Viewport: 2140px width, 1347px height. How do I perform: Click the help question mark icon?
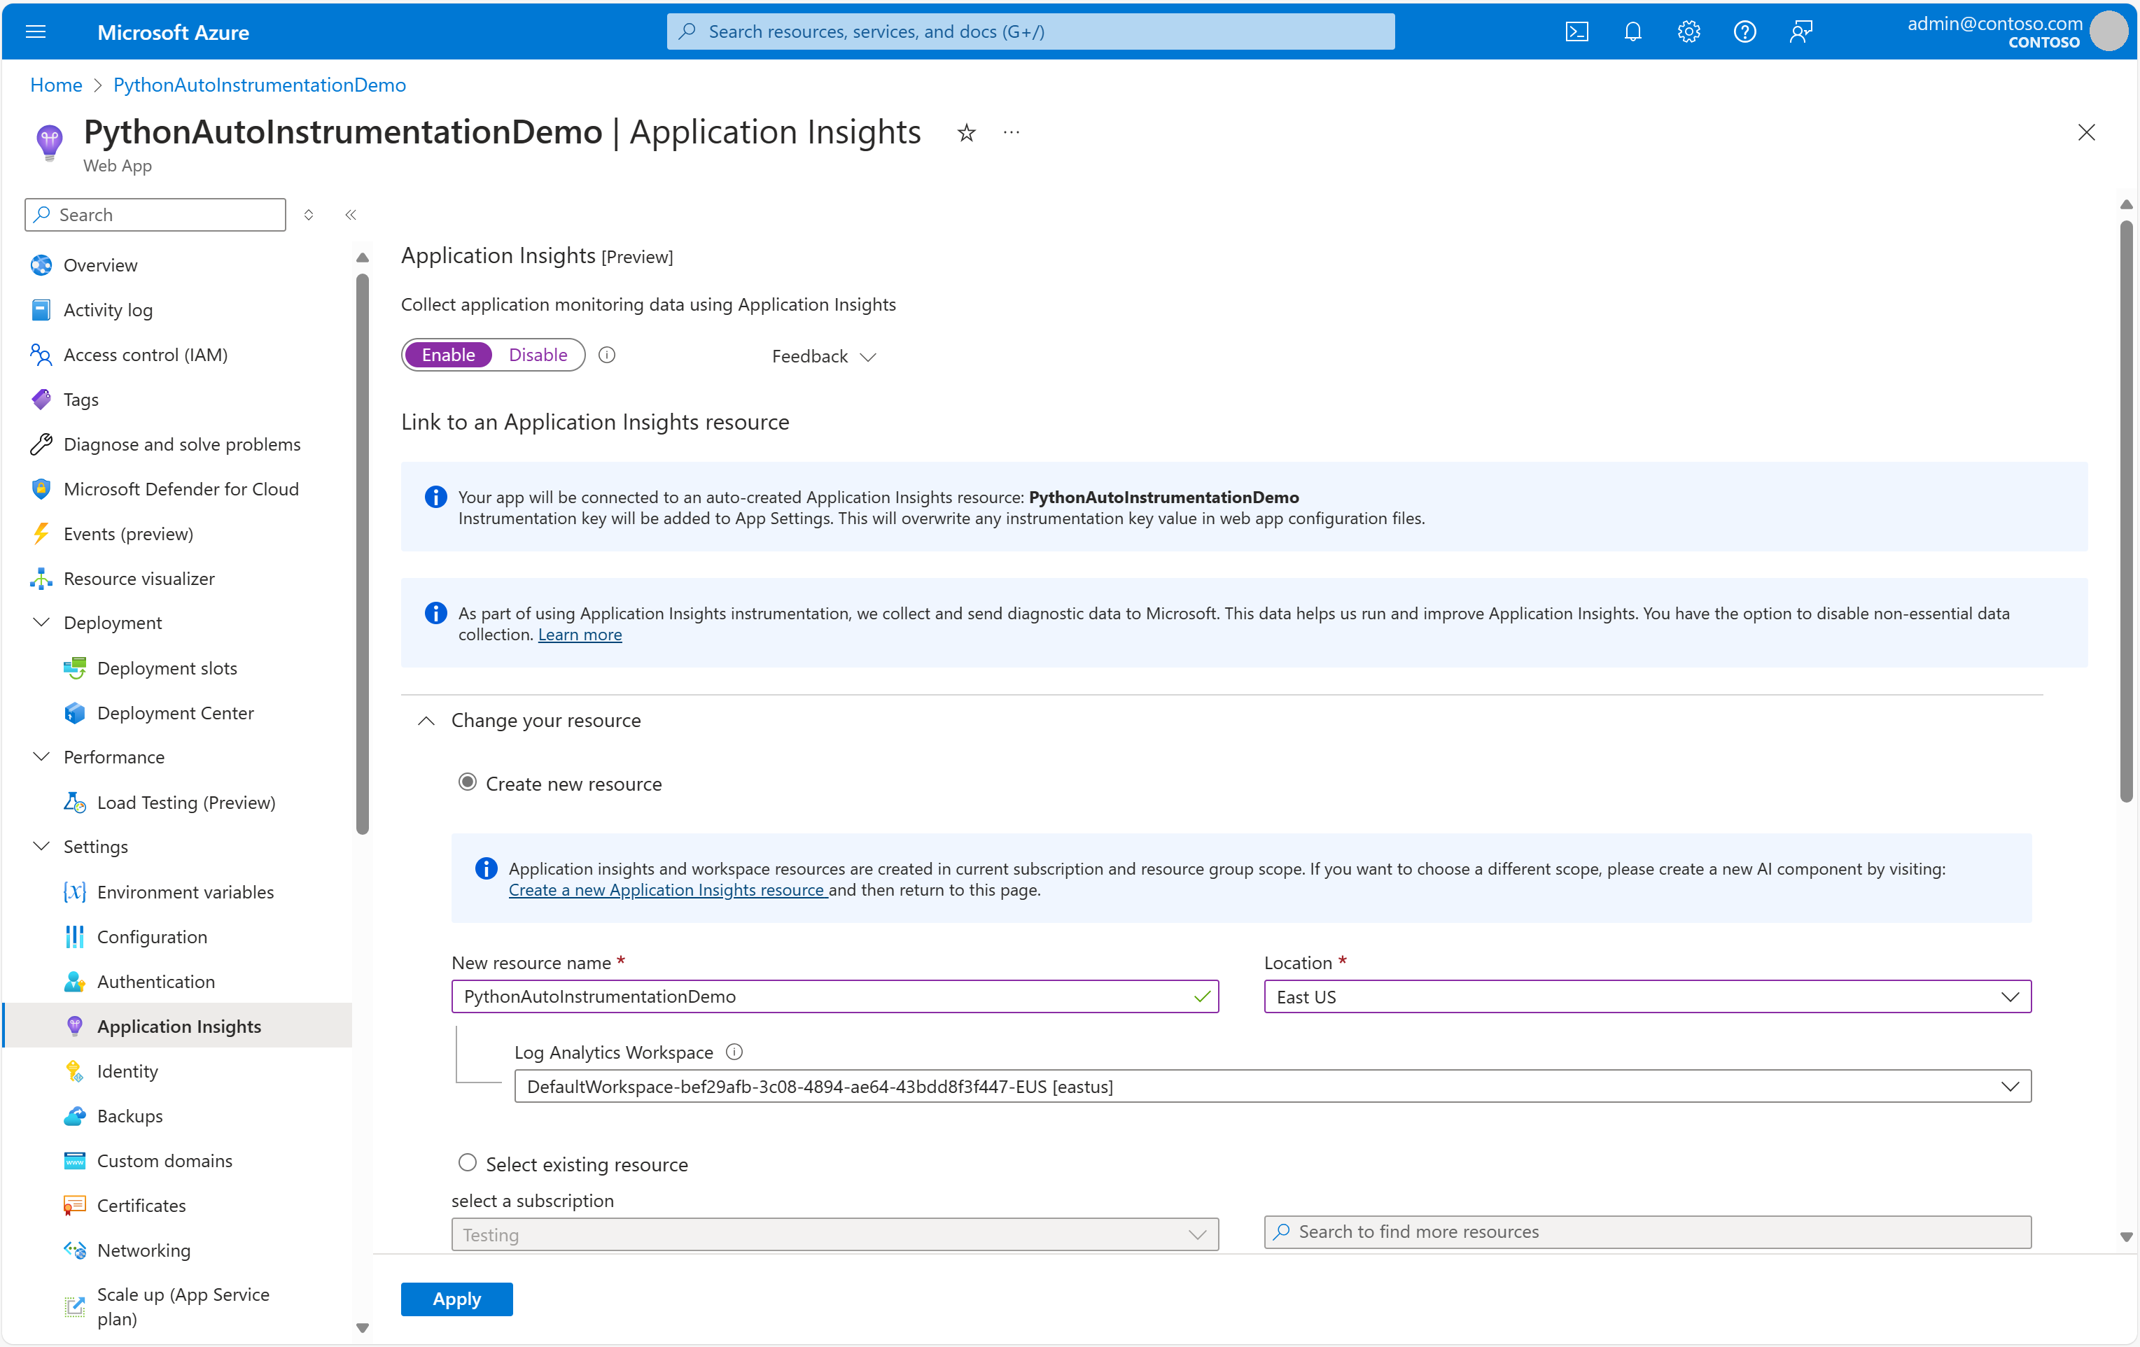point(1744,32)
